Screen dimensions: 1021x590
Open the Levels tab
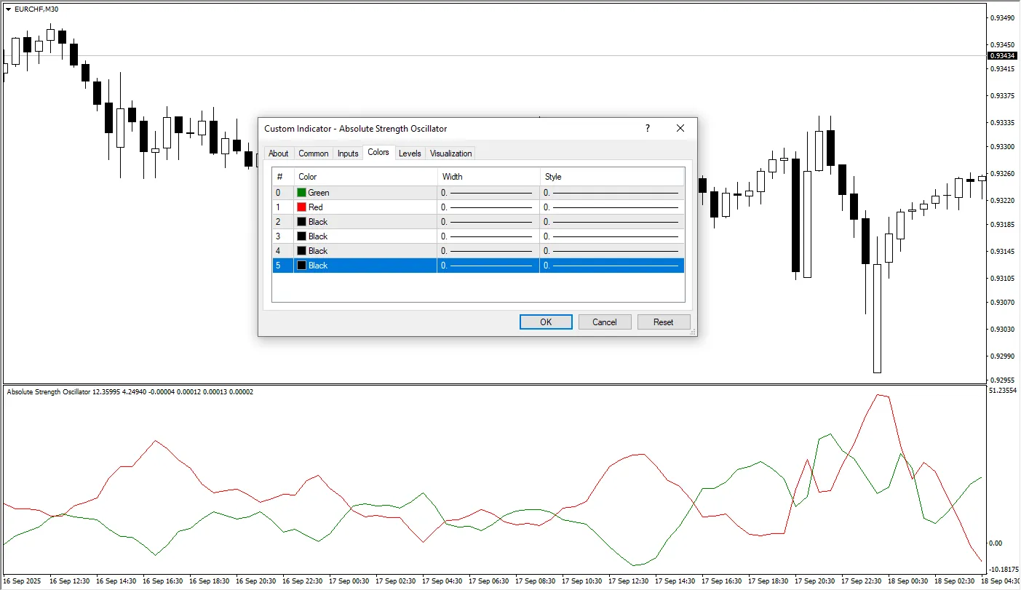410,153
